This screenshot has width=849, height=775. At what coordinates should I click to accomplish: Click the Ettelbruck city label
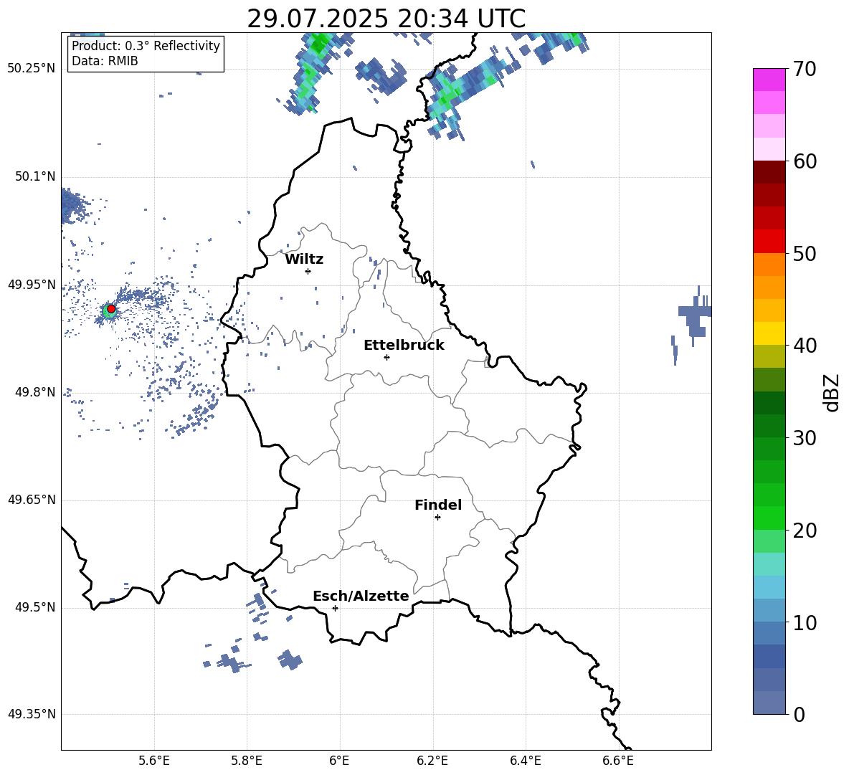pos(404,346)
